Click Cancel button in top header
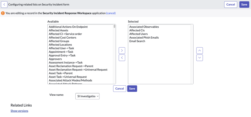This screenshot has height=117, width=251. pyautogui.click(x=231, y=4)
